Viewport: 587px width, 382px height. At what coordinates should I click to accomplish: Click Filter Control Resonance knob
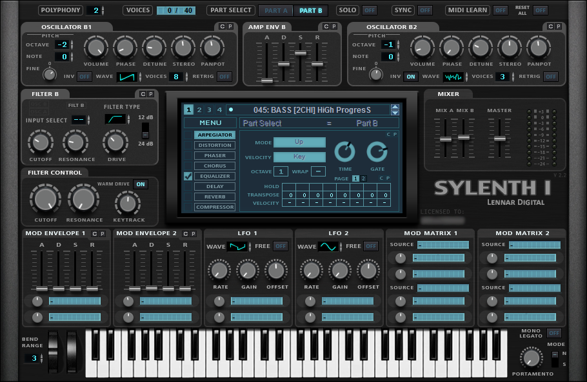(83, 199)
